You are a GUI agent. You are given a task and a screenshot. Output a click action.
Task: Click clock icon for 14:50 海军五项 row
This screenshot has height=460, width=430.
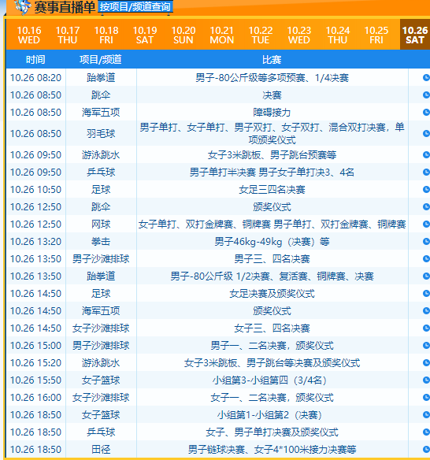point(426,310)
